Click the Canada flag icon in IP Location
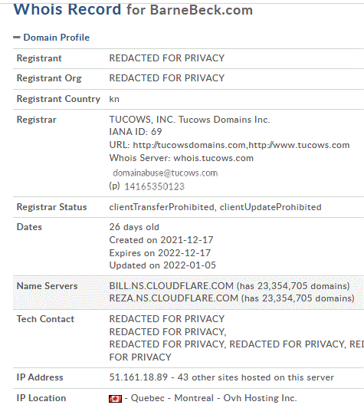The image size is (364, 405). pyautogui.click(x=115, y=399)
